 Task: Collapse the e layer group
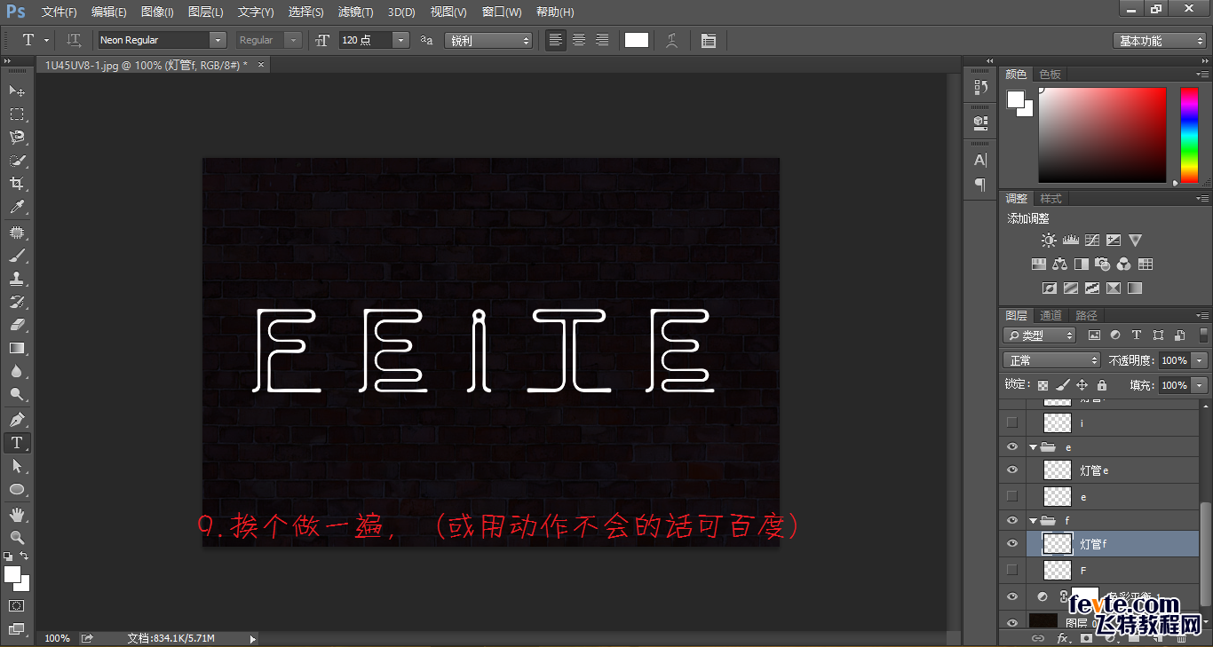pos(1034,447)
